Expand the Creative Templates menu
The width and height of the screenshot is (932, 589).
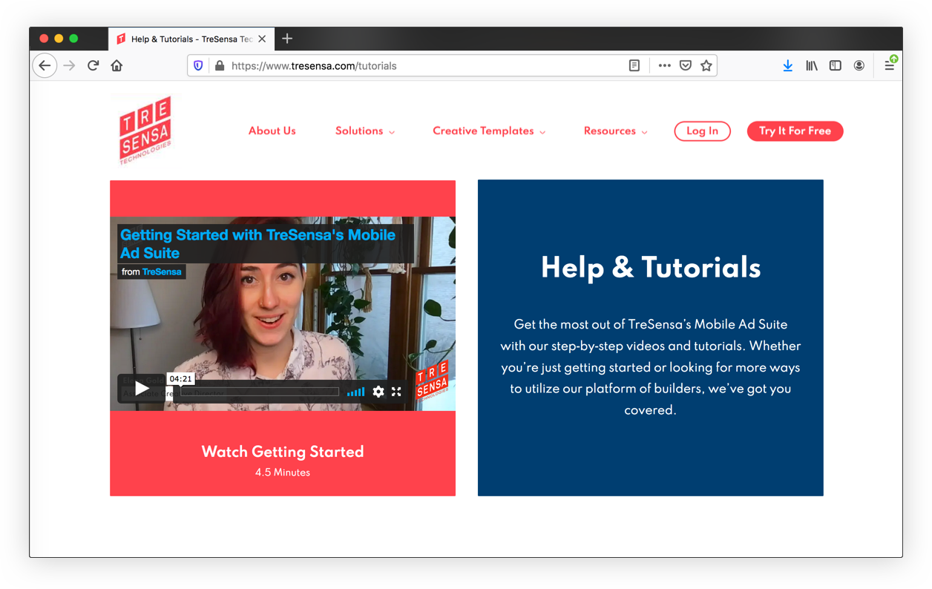489,131
